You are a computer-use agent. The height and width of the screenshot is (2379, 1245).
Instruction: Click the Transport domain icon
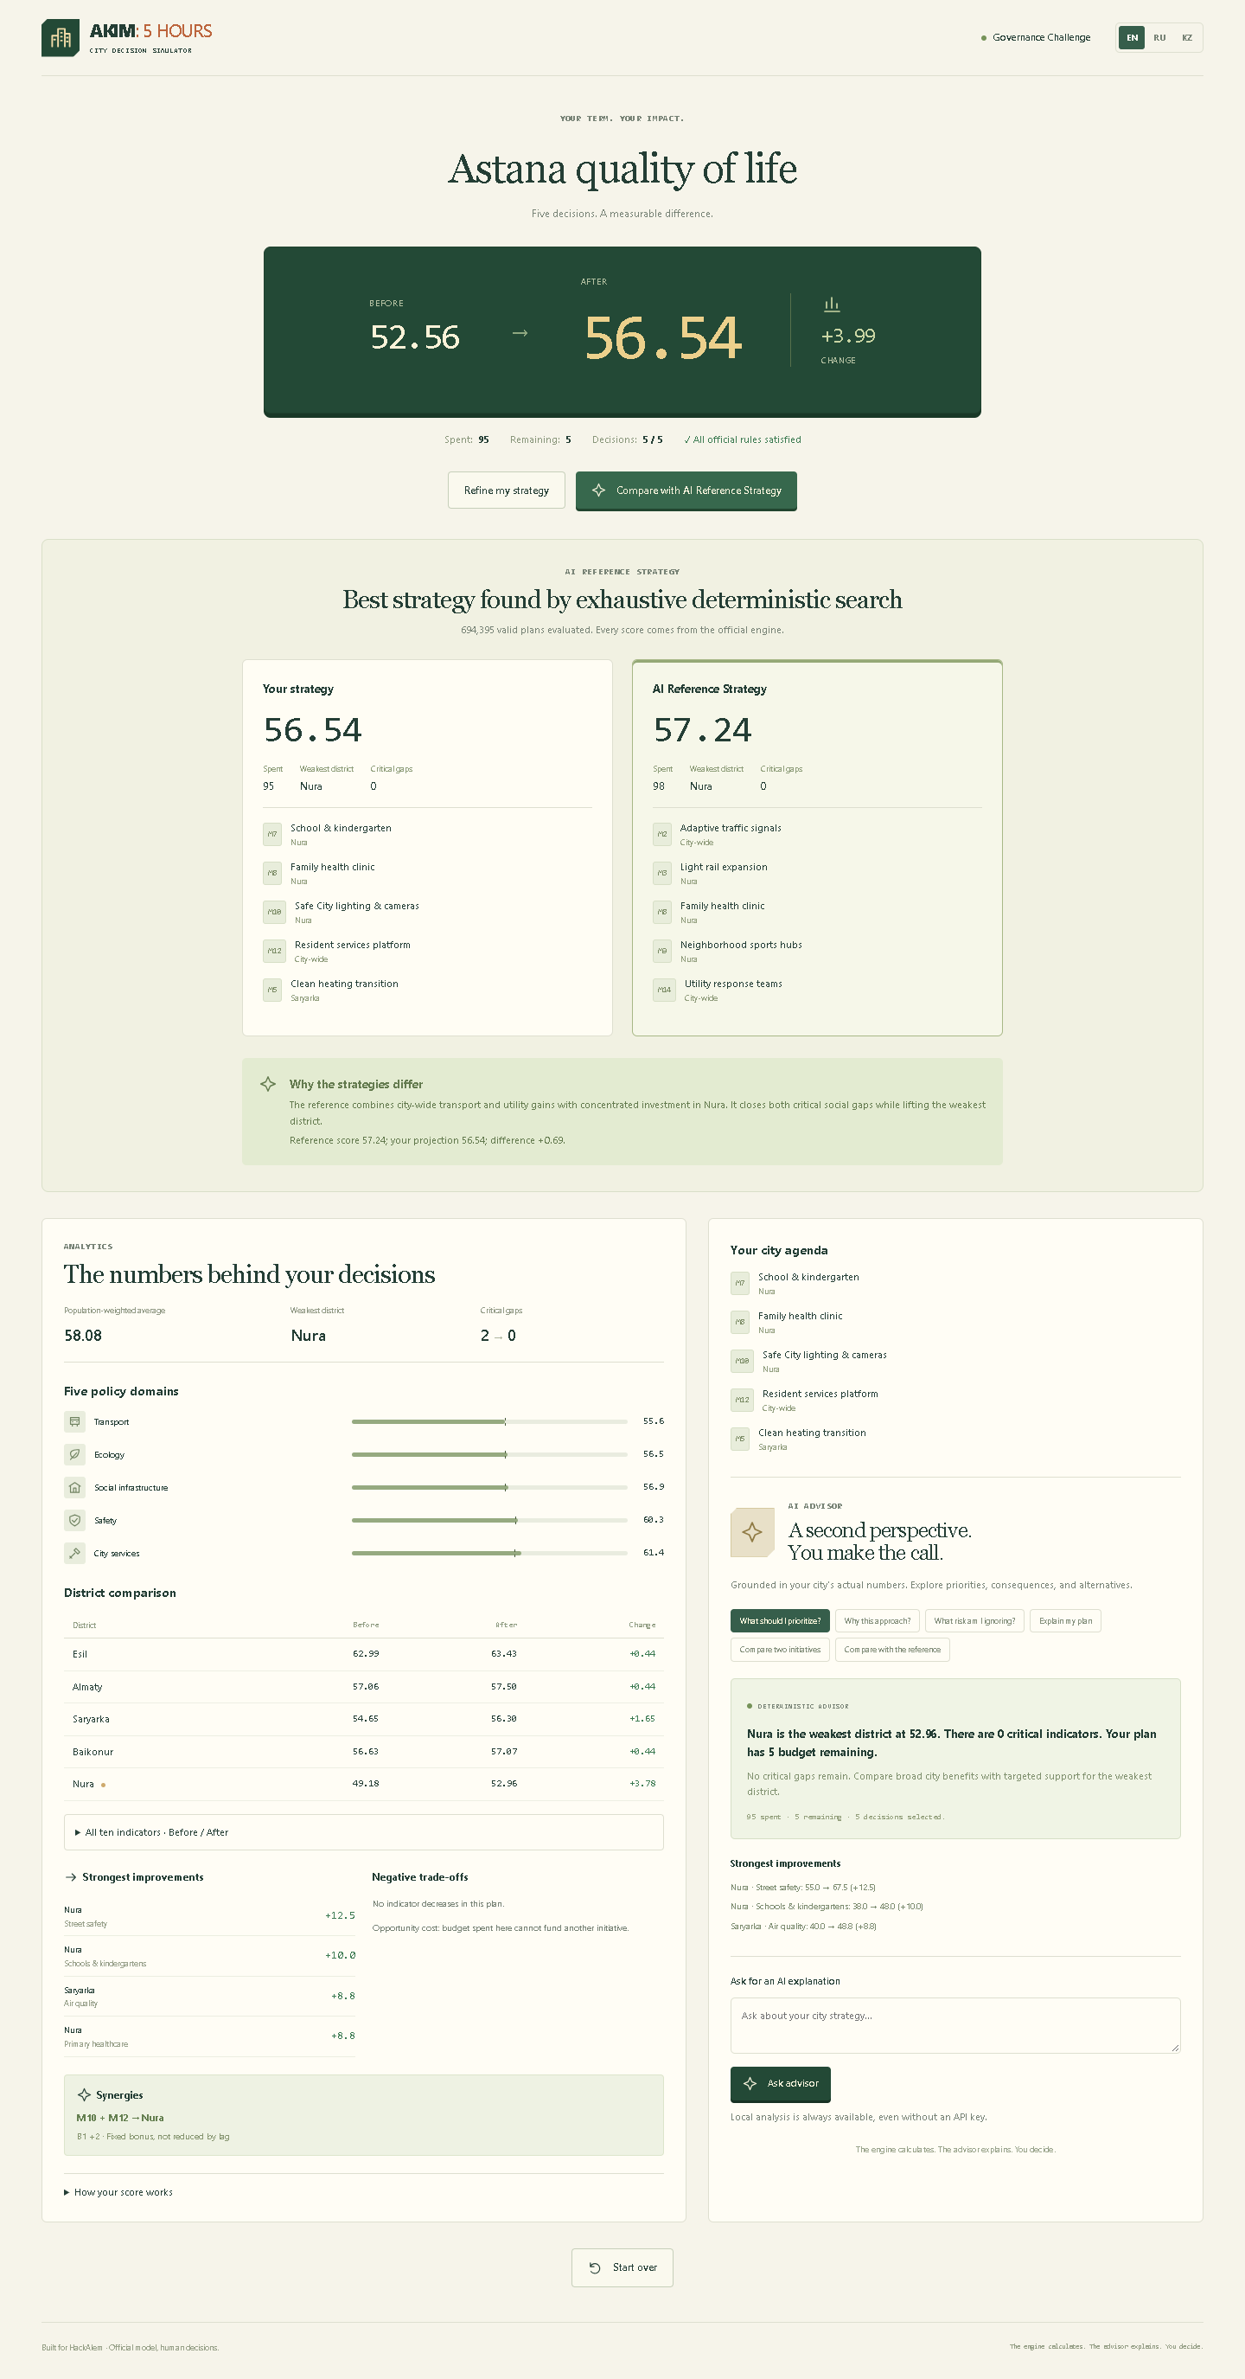point(74,1421)
